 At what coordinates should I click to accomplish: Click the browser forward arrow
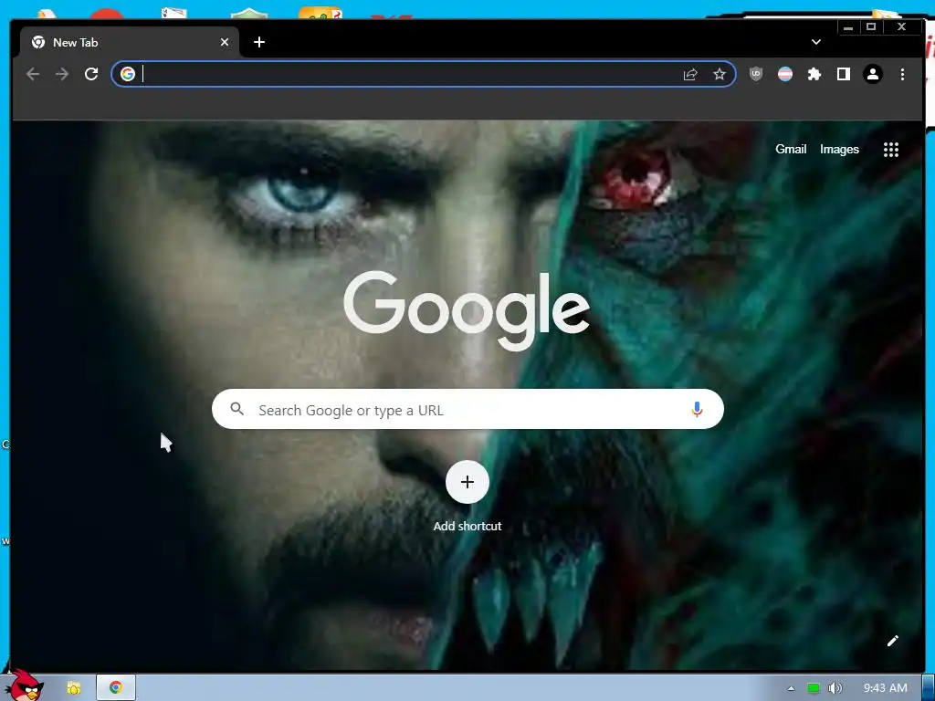coord(62,74)
